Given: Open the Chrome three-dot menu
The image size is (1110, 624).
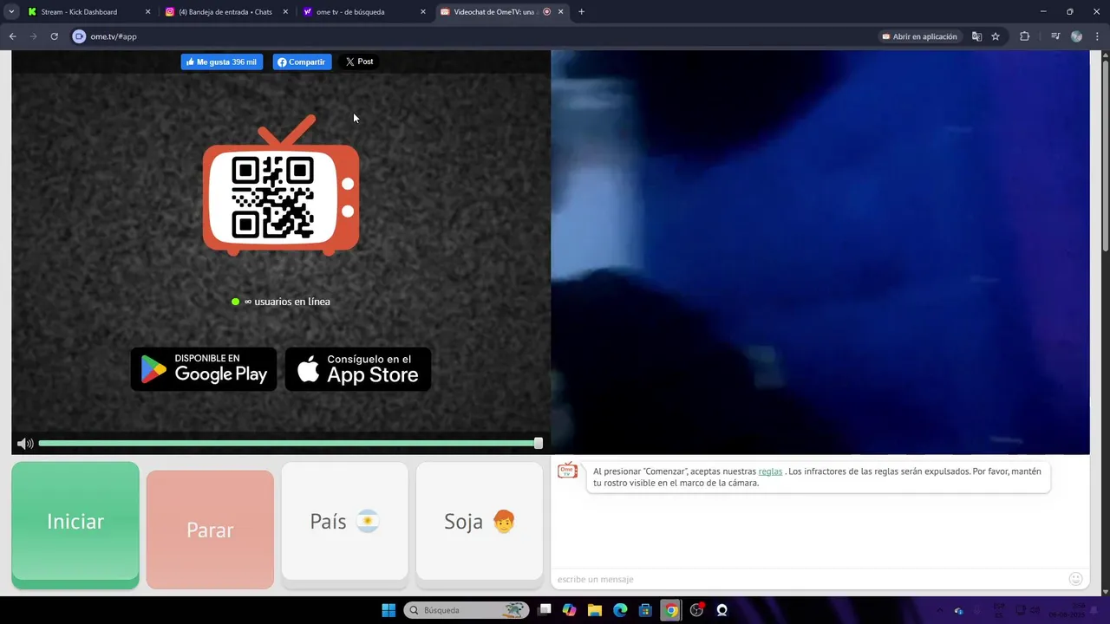Looking at the screenshot, I should pyautogui.click(x=1097, y=36).
